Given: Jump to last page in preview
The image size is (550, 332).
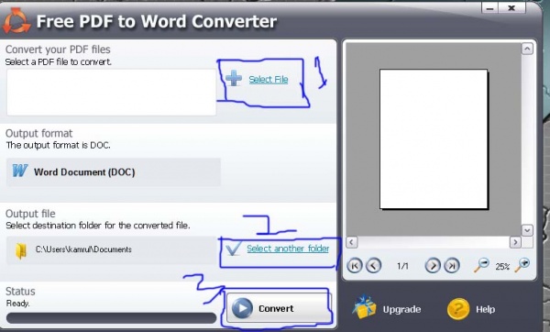Looking at the screenshot, I should point(452,266).
